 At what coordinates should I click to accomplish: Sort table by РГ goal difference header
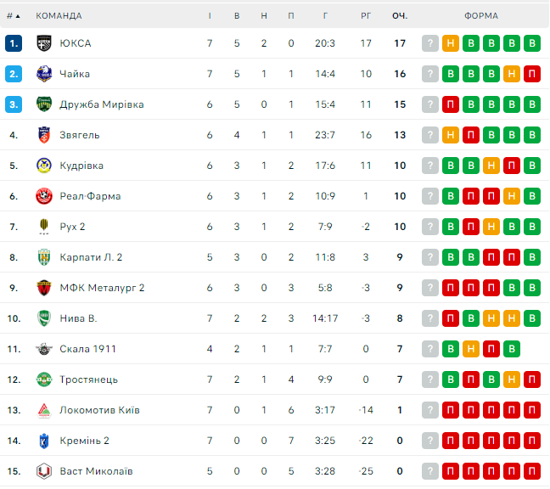point(366,15)
